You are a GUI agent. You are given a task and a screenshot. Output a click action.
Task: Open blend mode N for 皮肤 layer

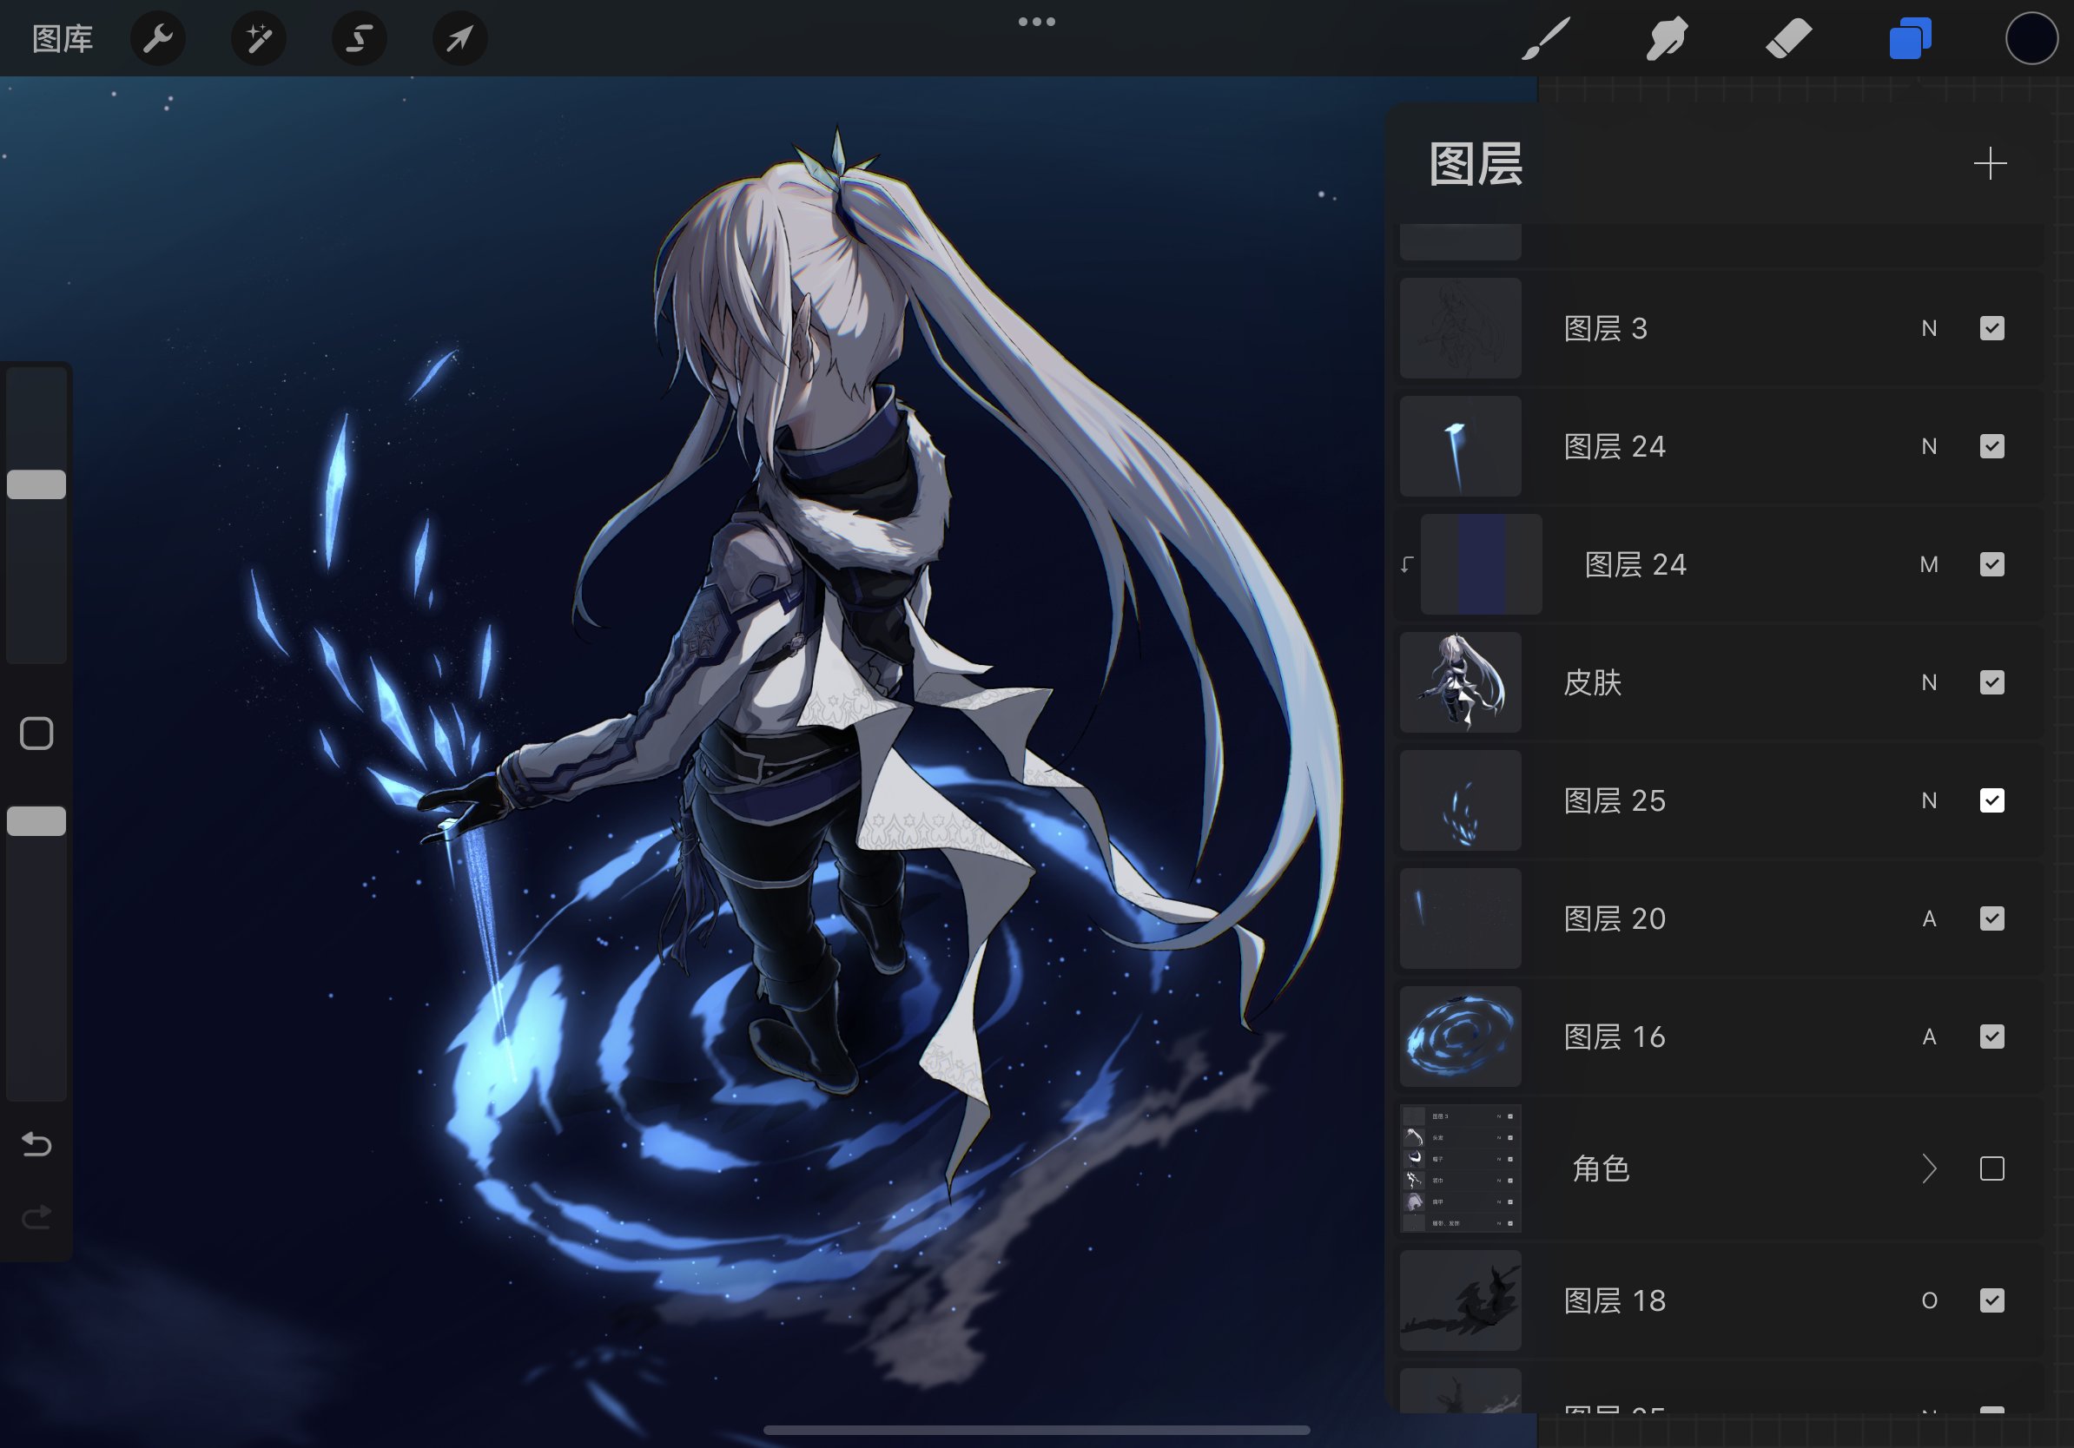click(x=1930, y=682)
